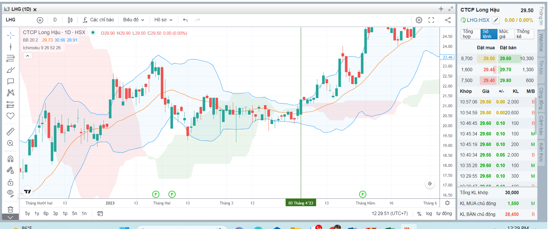The width and height of the screenshot is (550, 229).
Task: Toggle the log scale
Action: (x=429, y=214)
